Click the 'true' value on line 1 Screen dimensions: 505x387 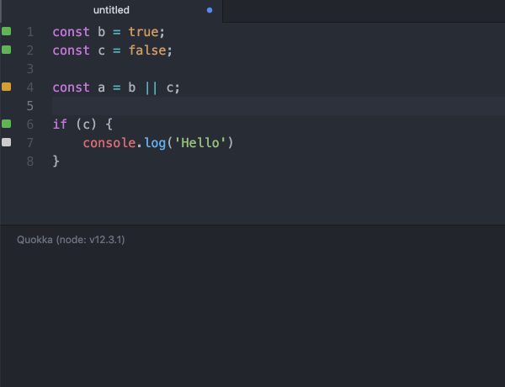[143, 32]
